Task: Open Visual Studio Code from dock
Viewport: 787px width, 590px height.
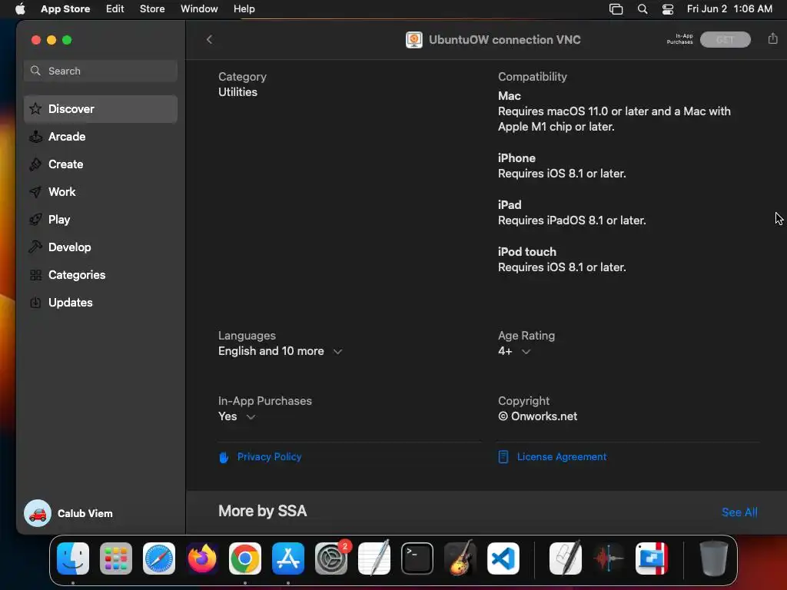Action: tap(503, 558)
